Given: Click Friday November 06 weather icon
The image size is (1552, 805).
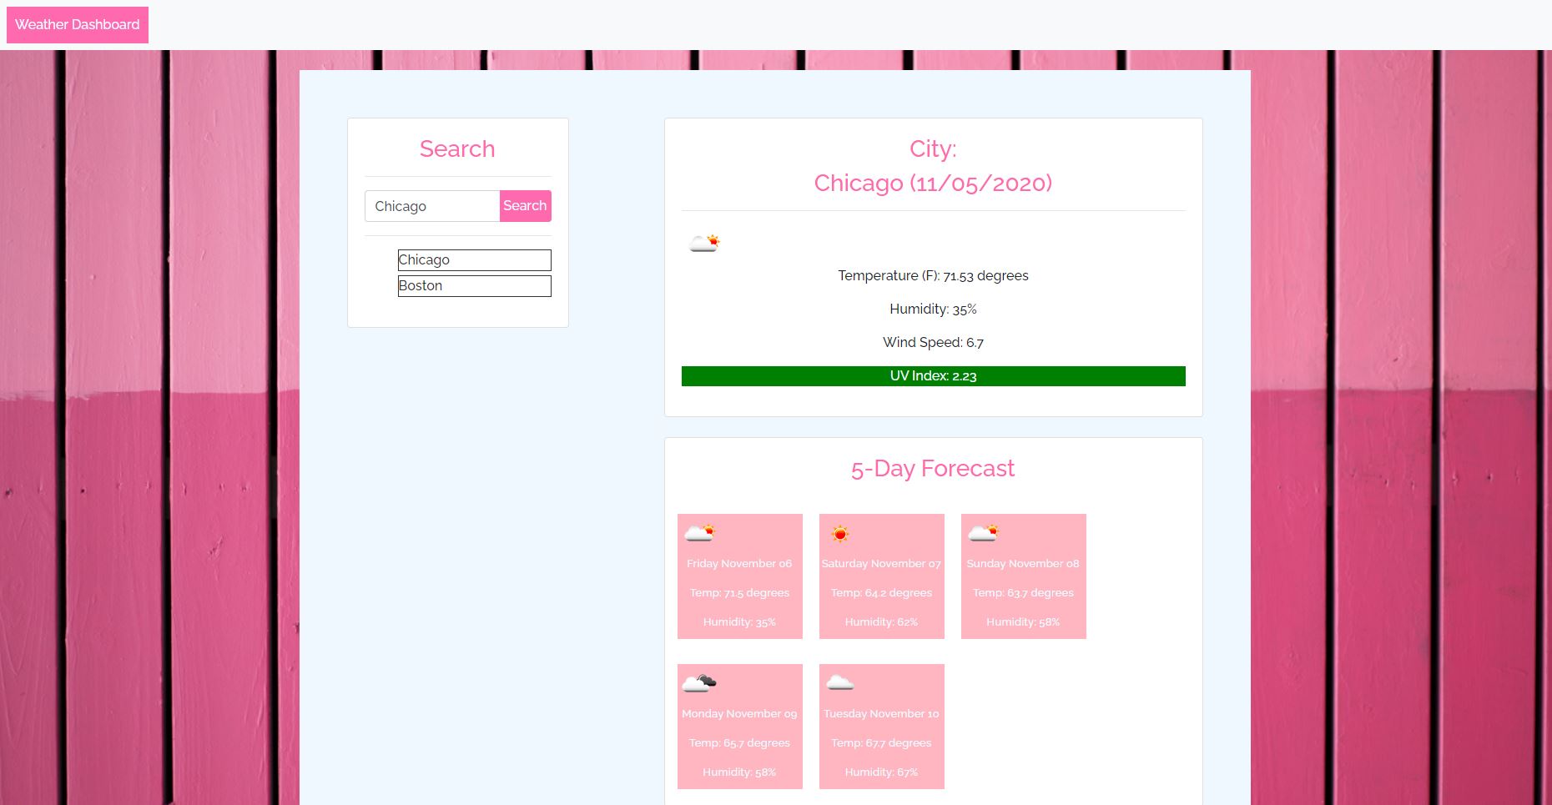Looking at the screenshot, I should pos(700,532).
